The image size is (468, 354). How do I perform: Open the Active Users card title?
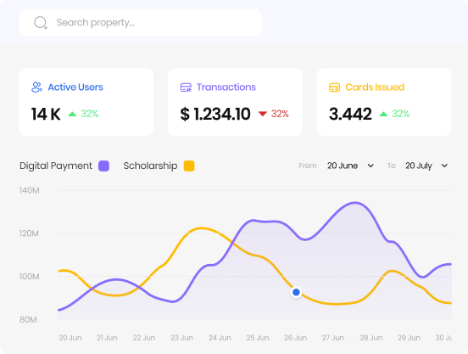(75, 87)
